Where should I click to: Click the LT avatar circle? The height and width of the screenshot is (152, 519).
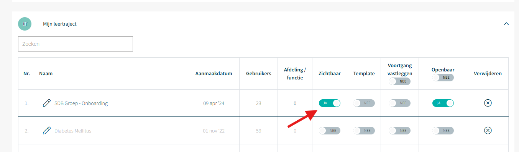[25, 24]
